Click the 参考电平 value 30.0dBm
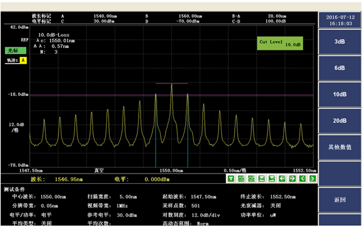Image resolution: width=362 pixels, height=227 pixels. pyautogui.click(x=127, y=215)
